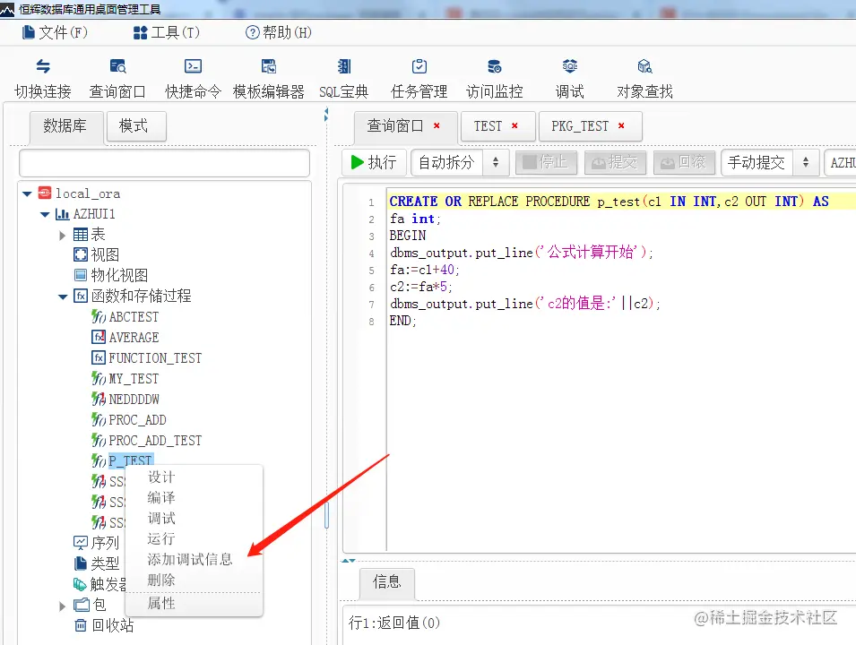Select the 回收站 recycle bin node
Image resolution: width=856 pixels, height=645 pixels.
pos(104,624)
